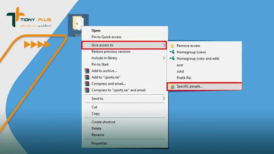Click the Homegroup (view) network icon
Image resolution: width=274 pixels, height=154 pixels.
coord(172,52)
